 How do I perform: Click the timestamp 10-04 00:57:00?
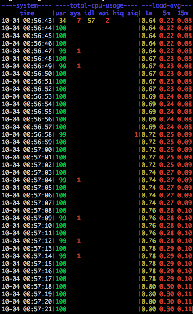[x=27, y=150]
